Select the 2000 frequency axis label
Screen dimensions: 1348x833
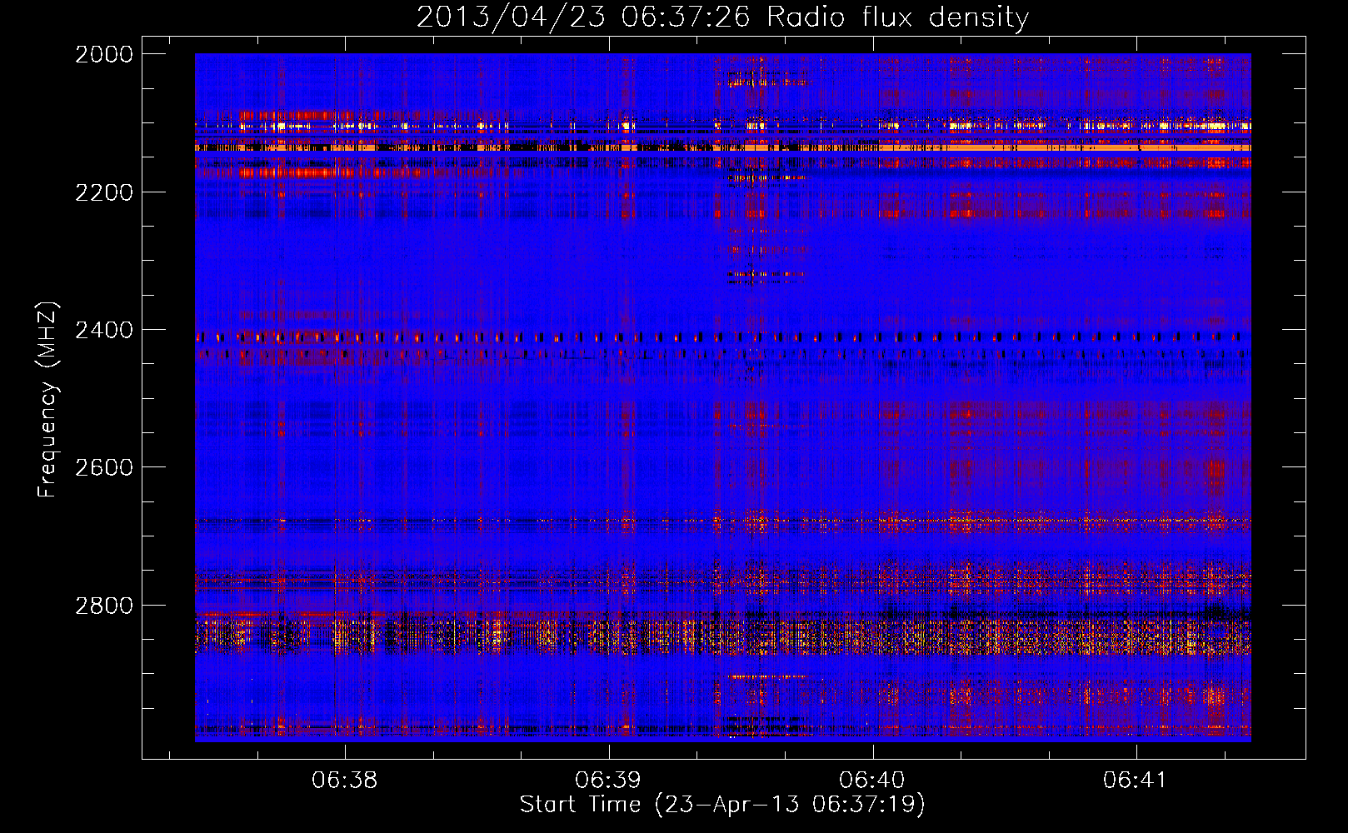click(104, 54)
